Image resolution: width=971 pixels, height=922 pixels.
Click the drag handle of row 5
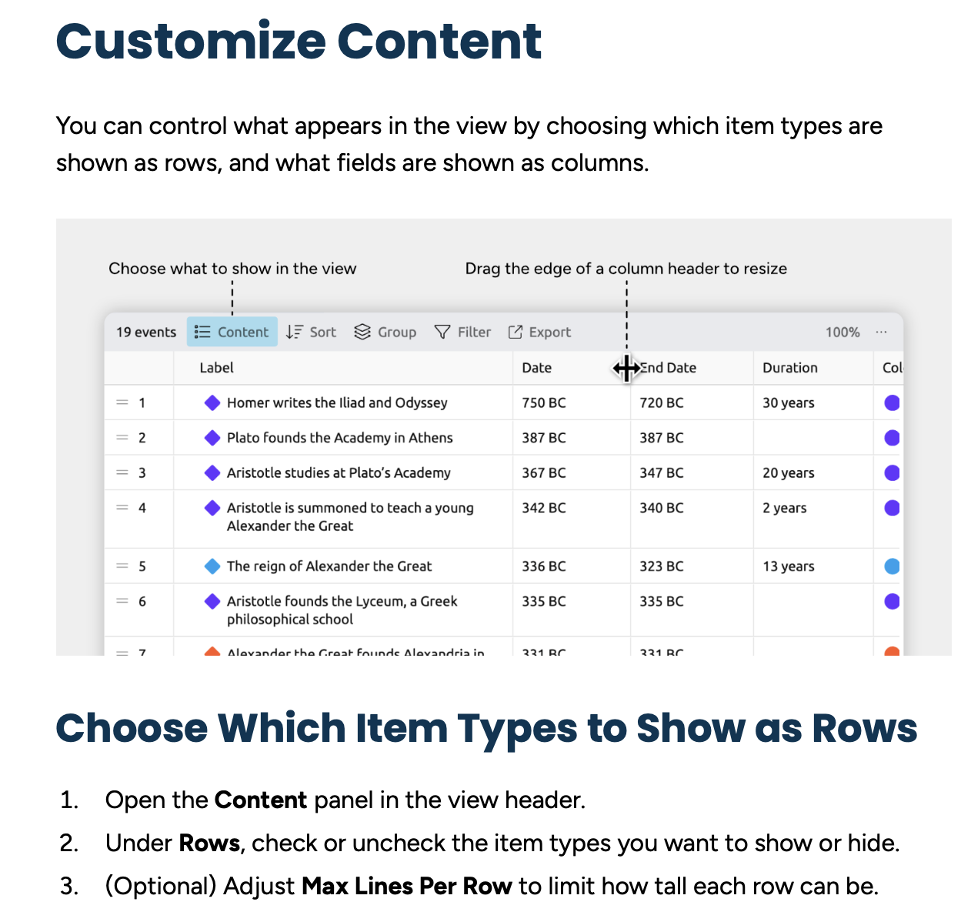point(122,566)
